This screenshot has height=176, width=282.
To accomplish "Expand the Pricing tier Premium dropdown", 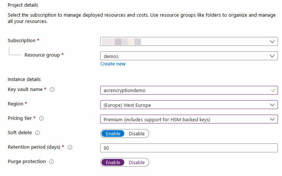I will coord(189,119).
